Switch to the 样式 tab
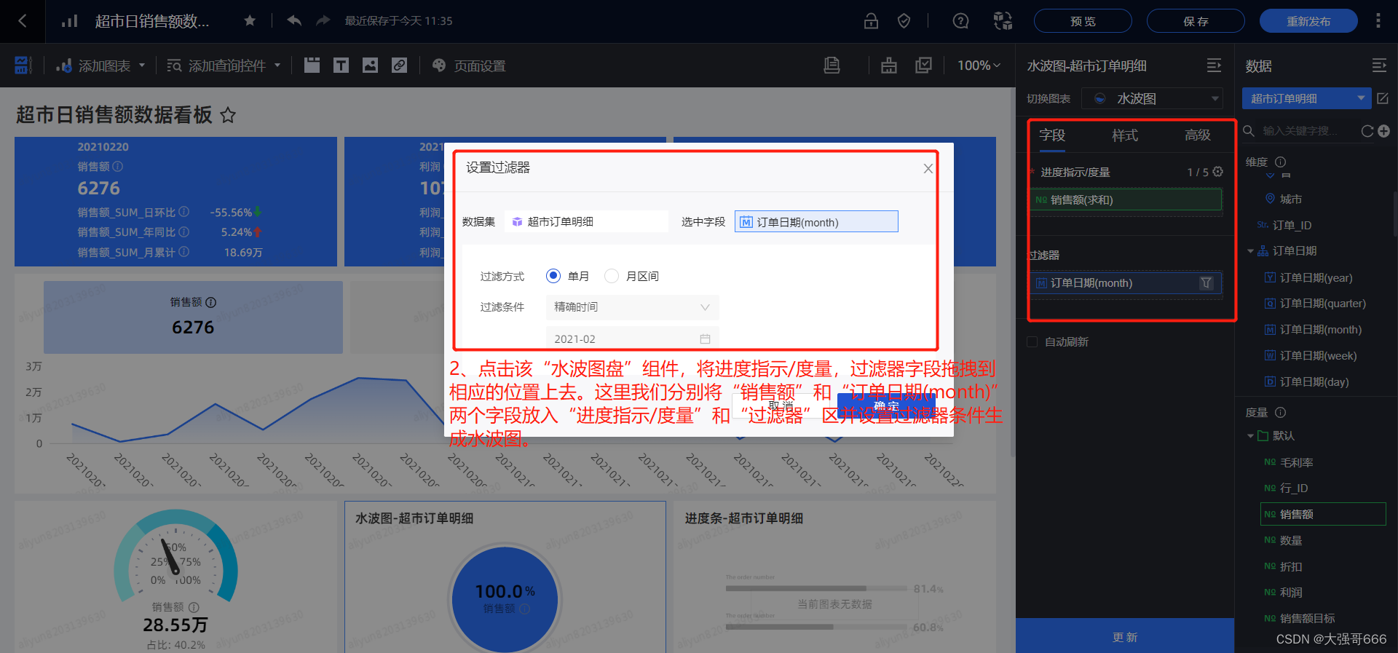This screenshot has height=653, width=1398. [x=1125, y=135]
